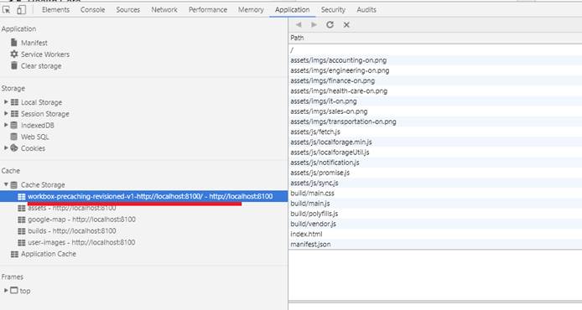Select workbox-precaching-revisioned-v1 cache entry

144,196
